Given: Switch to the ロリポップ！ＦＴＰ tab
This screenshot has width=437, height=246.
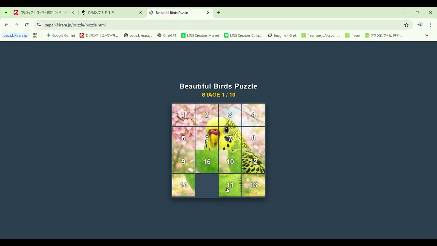Looking at the screenshot, I should 112,13.
